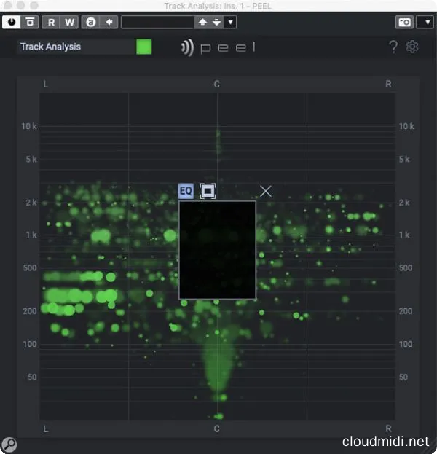Click the bypass button beside power

(x=29, y=22)
